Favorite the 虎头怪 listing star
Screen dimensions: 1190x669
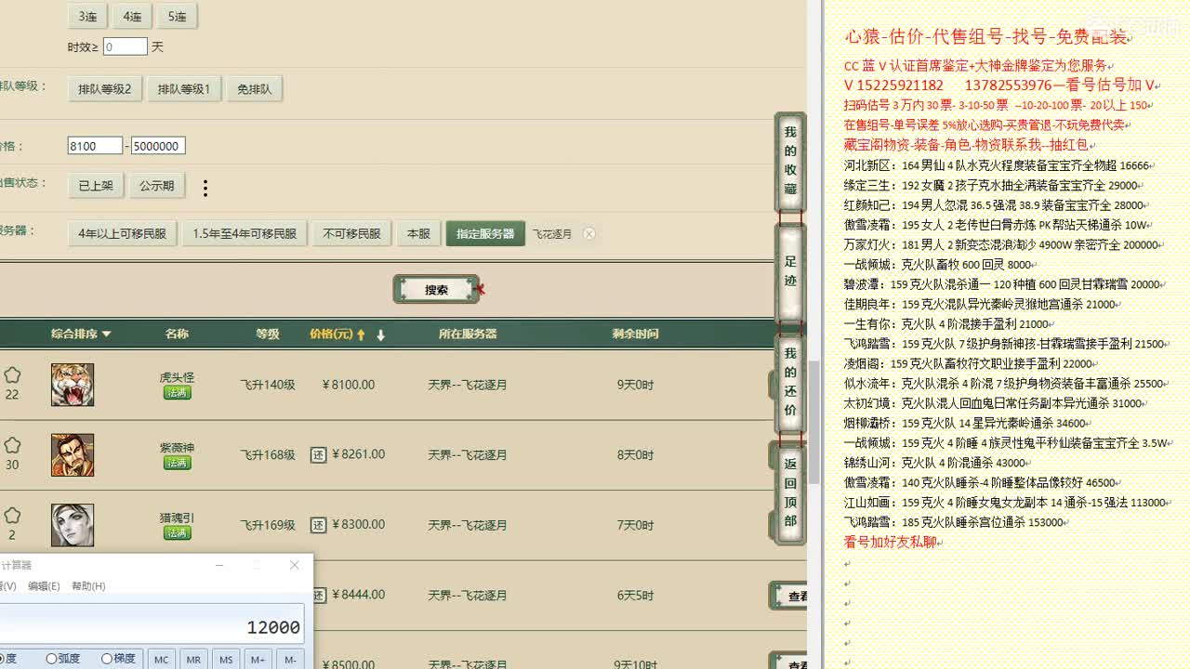click(12, 375)
